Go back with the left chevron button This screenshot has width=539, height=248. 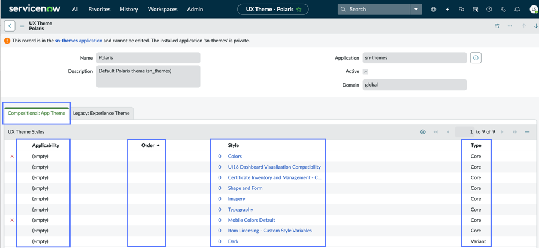[10, 26]
